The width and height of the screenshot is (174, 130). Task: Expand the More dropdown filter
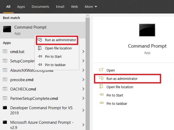pos(91,7)
